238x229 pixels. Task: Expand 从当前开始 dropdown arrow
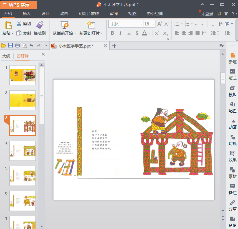click(75, 33)
